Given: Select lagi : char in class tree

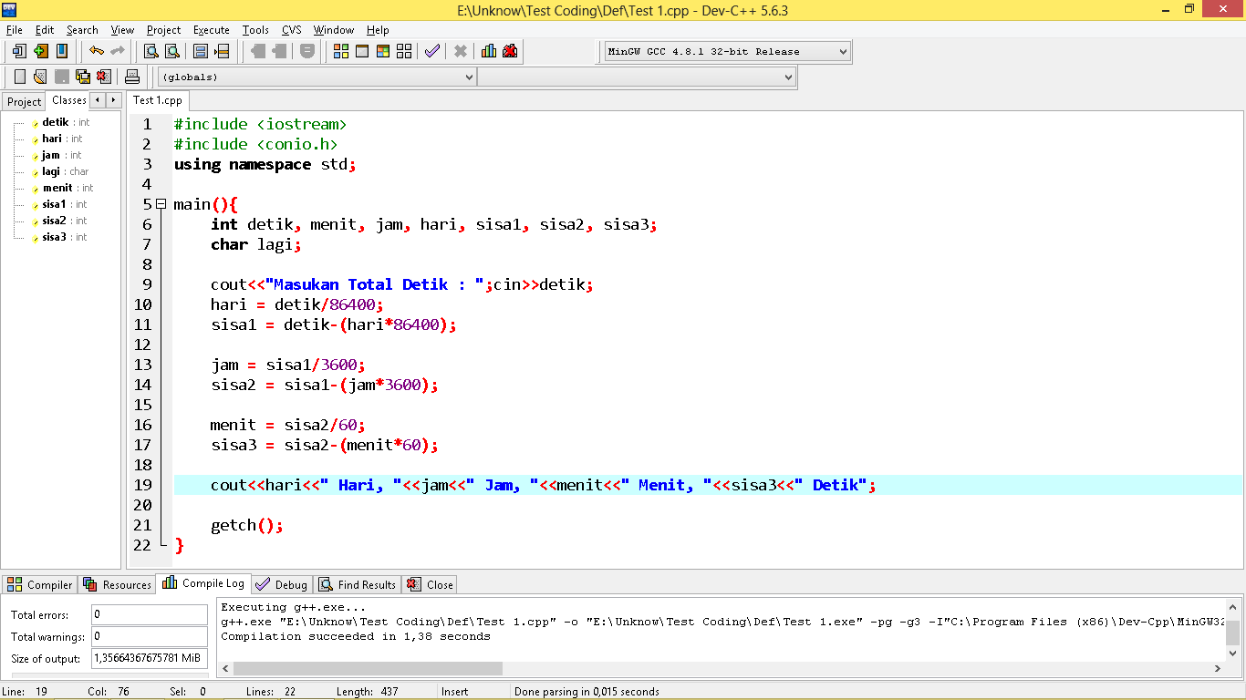Looking at the screenshot, I should click(66, 171).
